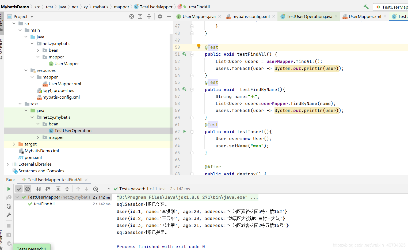Collapse the src folder
The width and height of the screenshot is (408, 250).
click(14, 24)
